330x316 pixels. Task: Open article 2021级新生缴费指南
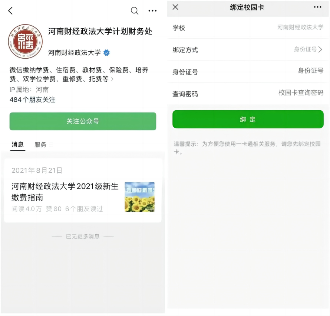pos(65,192)
